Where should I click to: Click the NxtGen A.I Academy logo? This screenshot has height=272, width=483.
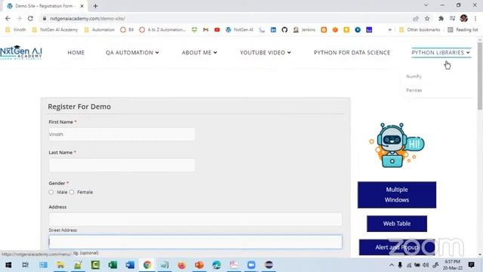pos(21,52)
